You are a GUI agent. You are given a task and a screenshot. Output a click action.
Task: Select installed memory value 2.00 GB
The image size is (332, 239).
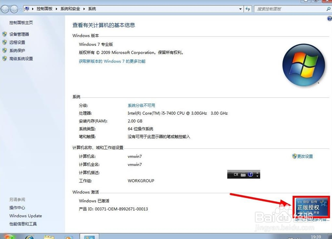click(135, 121)
